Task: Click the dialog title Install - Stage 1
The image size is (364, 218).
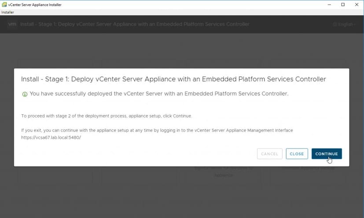Action: click(173, 80)
